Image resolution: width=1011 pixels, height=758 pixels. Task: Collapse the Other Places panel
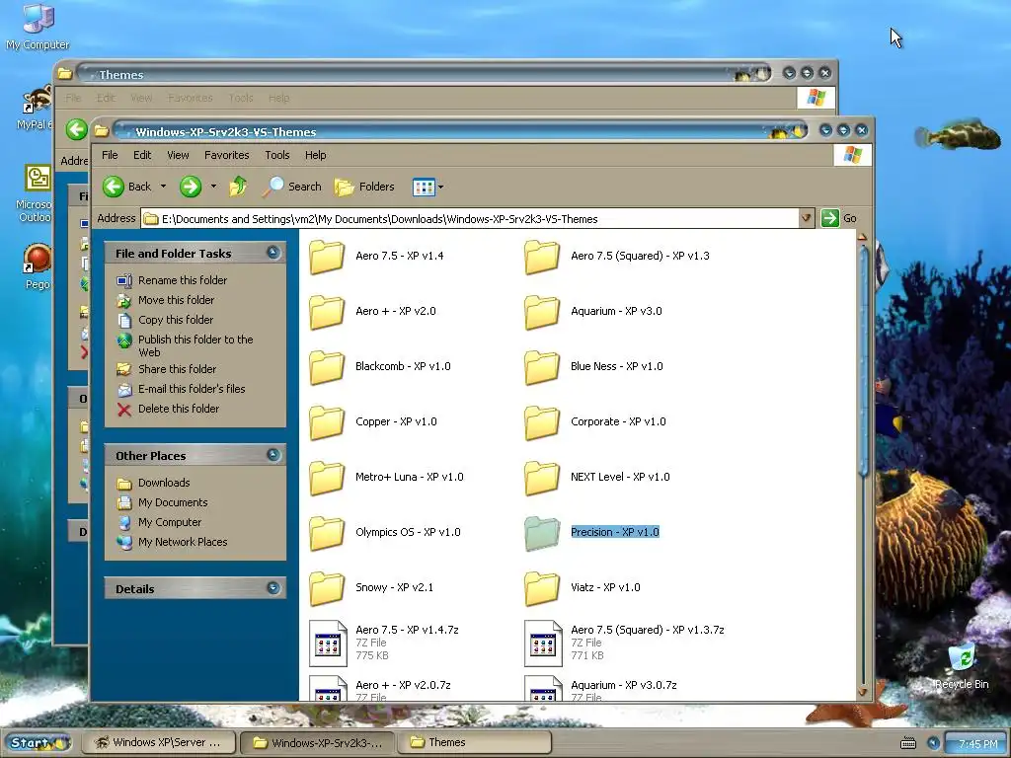point(273,455)
